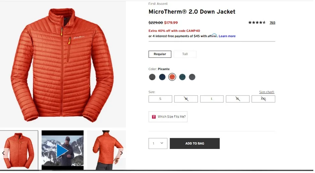This screenshot has height=173, width=315.
Task: Select the Regular fit option
Action: pyautogui.click(x=160, y=54)
